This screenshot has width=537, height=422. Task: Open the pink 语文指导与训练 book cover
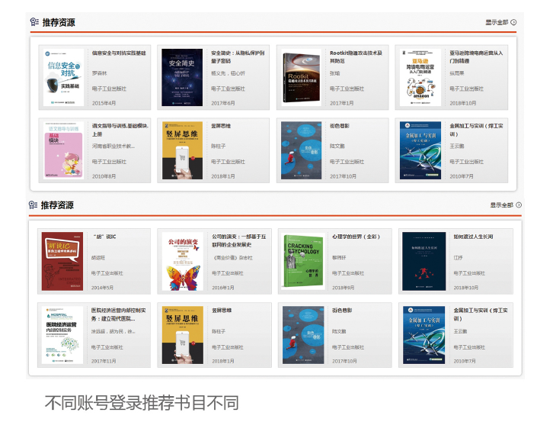point(63,150)
